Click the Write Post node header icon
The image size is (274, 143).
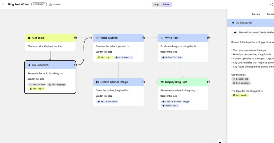pyautogui.click(x=162, y=38)
